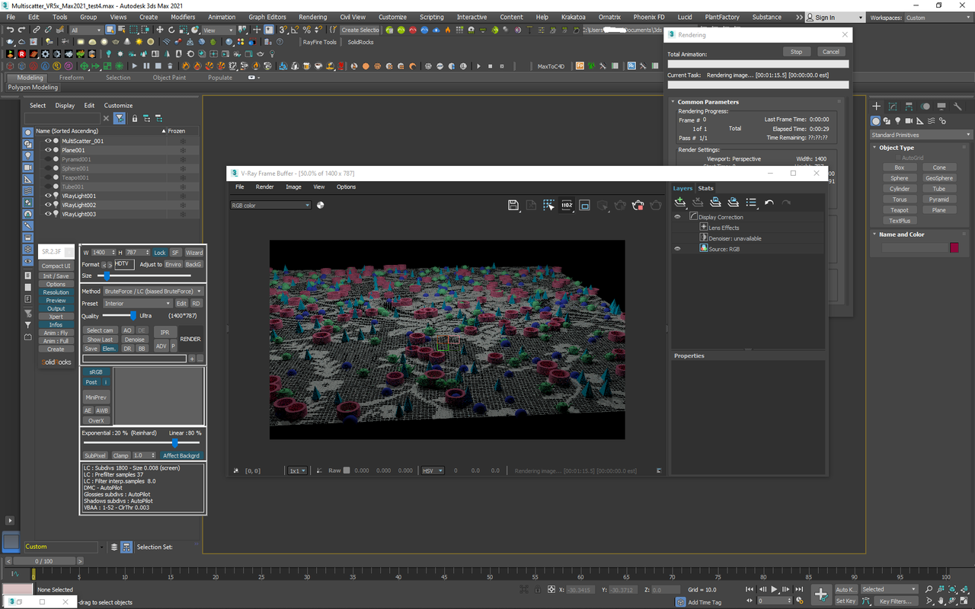Undo layer change in VFB Layers panel
The height and width of the screenshot is (609, 975).
pyautogui.click(x=769, y=202)
